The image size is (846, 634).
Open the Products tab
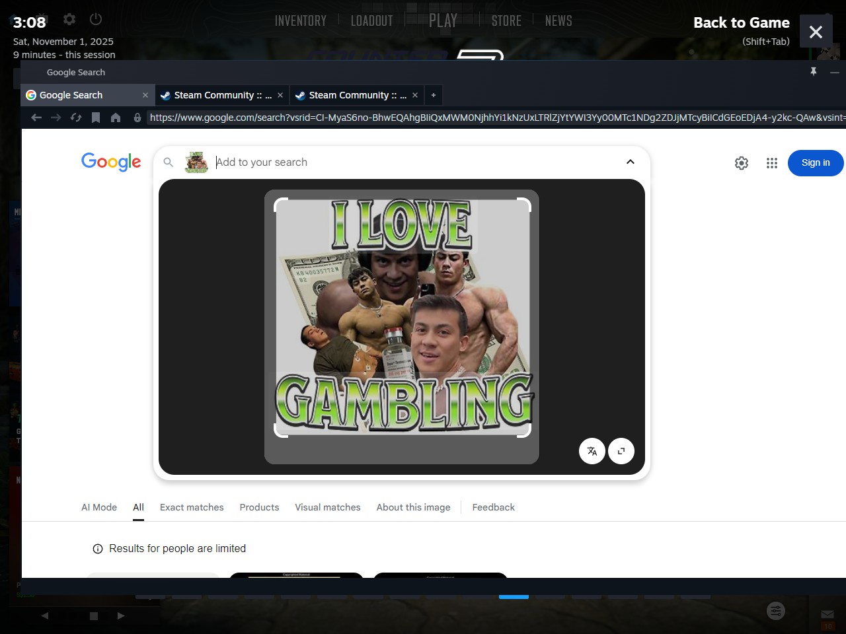pos(259,507)
